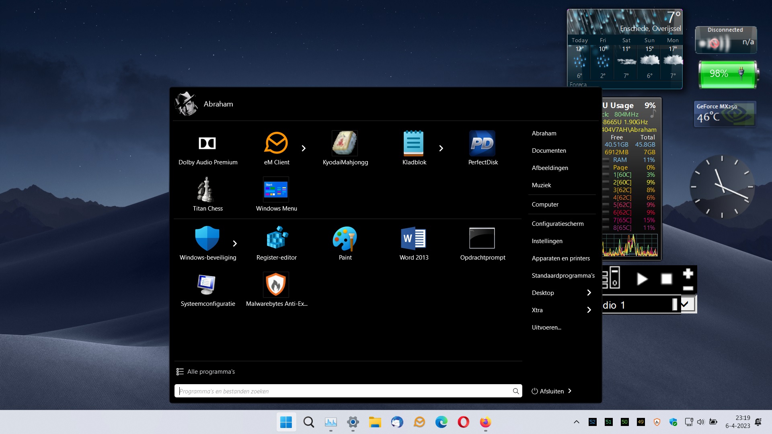Click Afsluiten power button

[x=547, y=391]
